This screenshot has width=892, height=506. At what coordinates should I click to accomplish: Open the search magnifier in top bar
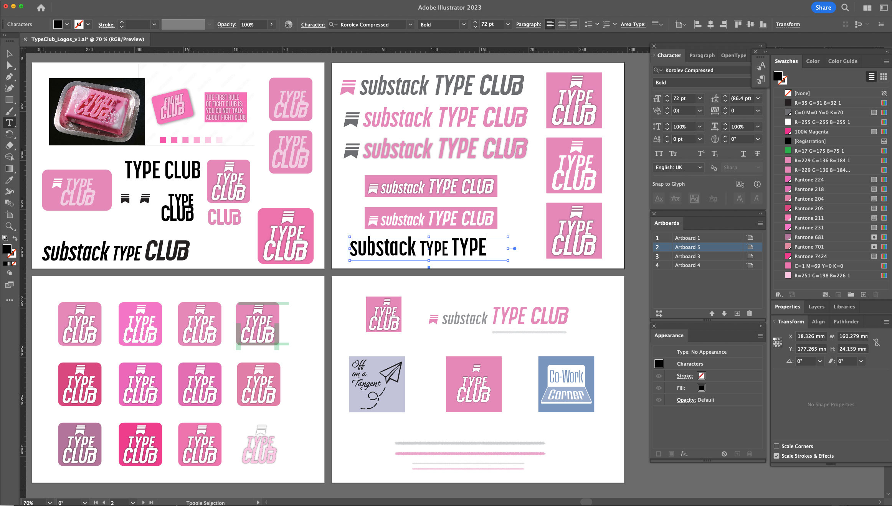(845, 8)
